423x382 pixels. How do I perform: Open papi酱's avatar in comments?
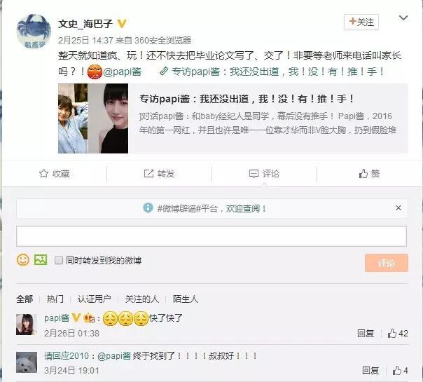(x=27, y=325)
